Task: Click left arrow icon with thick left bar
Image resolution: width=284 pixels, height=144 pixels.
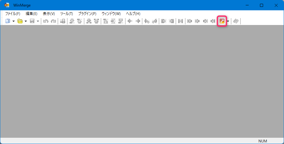Action: 190,21
